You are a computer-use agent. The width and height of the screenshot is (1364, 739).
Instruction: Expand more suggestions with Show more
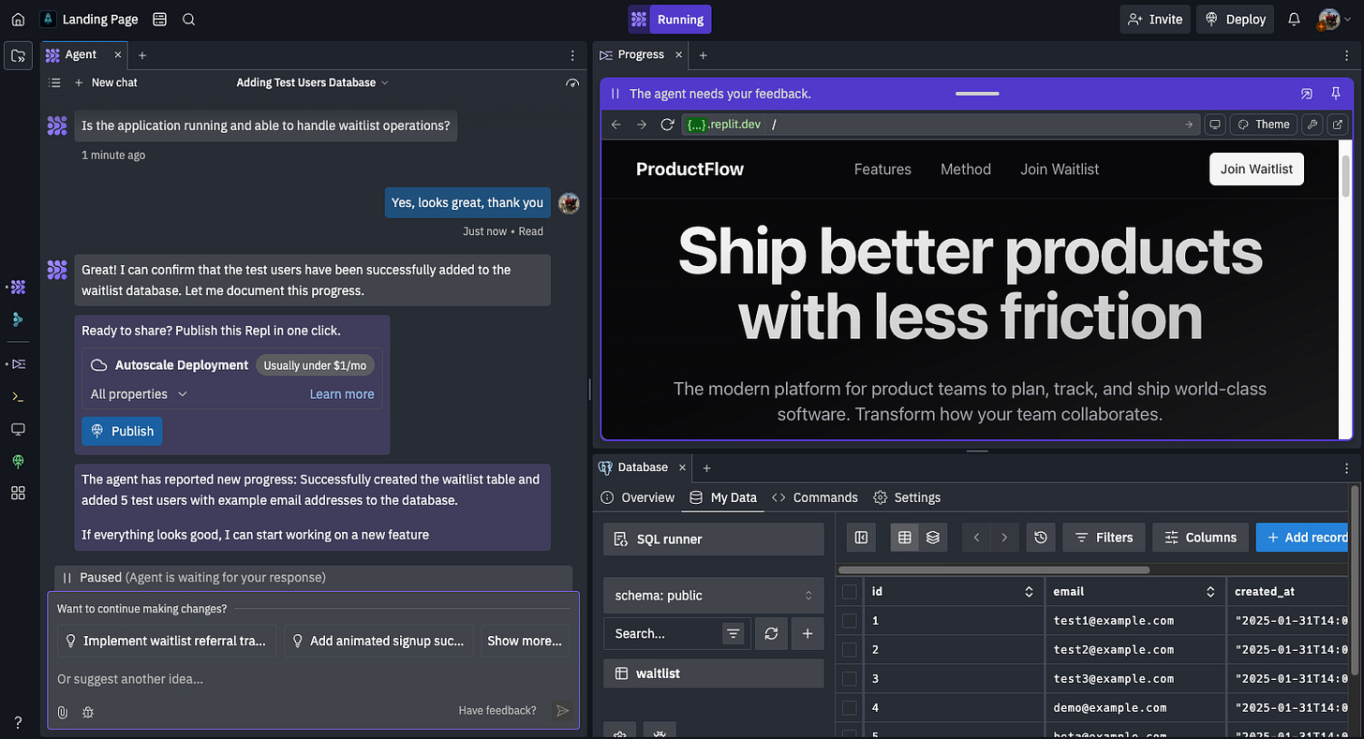tap(525, 641)
